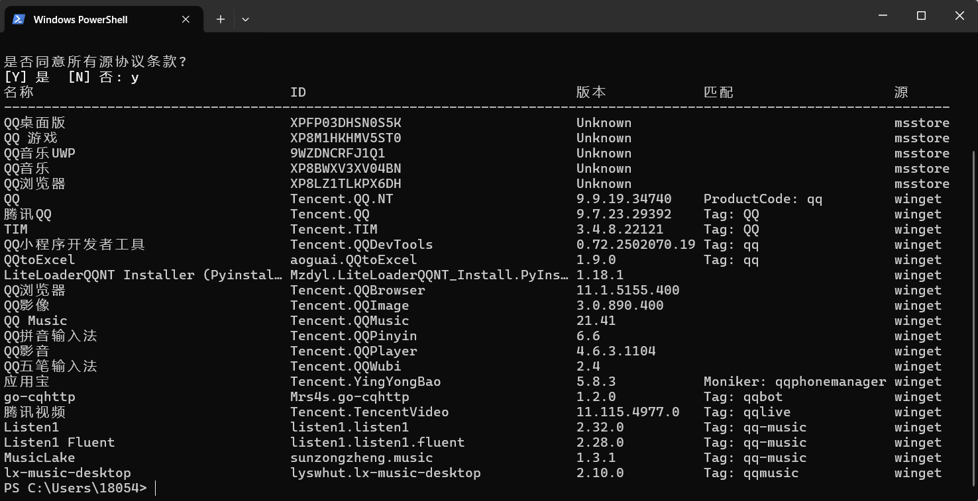Click the lyswhut.lx-music-desktop package ID
The height and width of the screenshot is (501, 978).
click(386, 473)
